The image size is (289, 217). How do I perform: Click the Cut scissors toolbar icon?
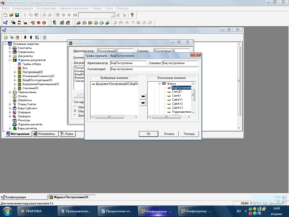(x=25, y=15)
